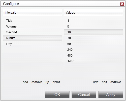Click edit link under Values
The width and height of the screenshot is (126, 101).
(104, 82)
